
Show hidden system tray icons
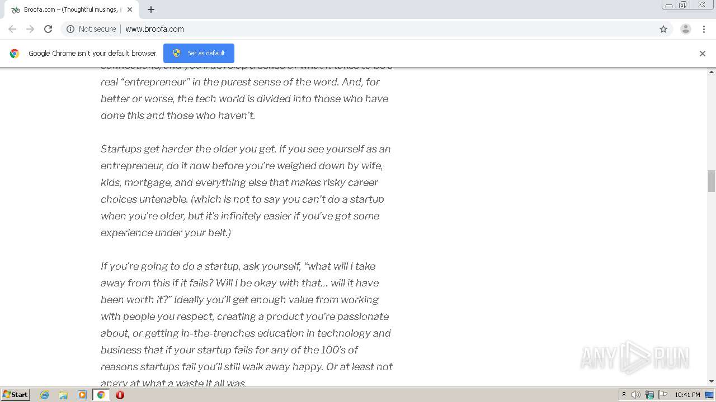(624, 395)
